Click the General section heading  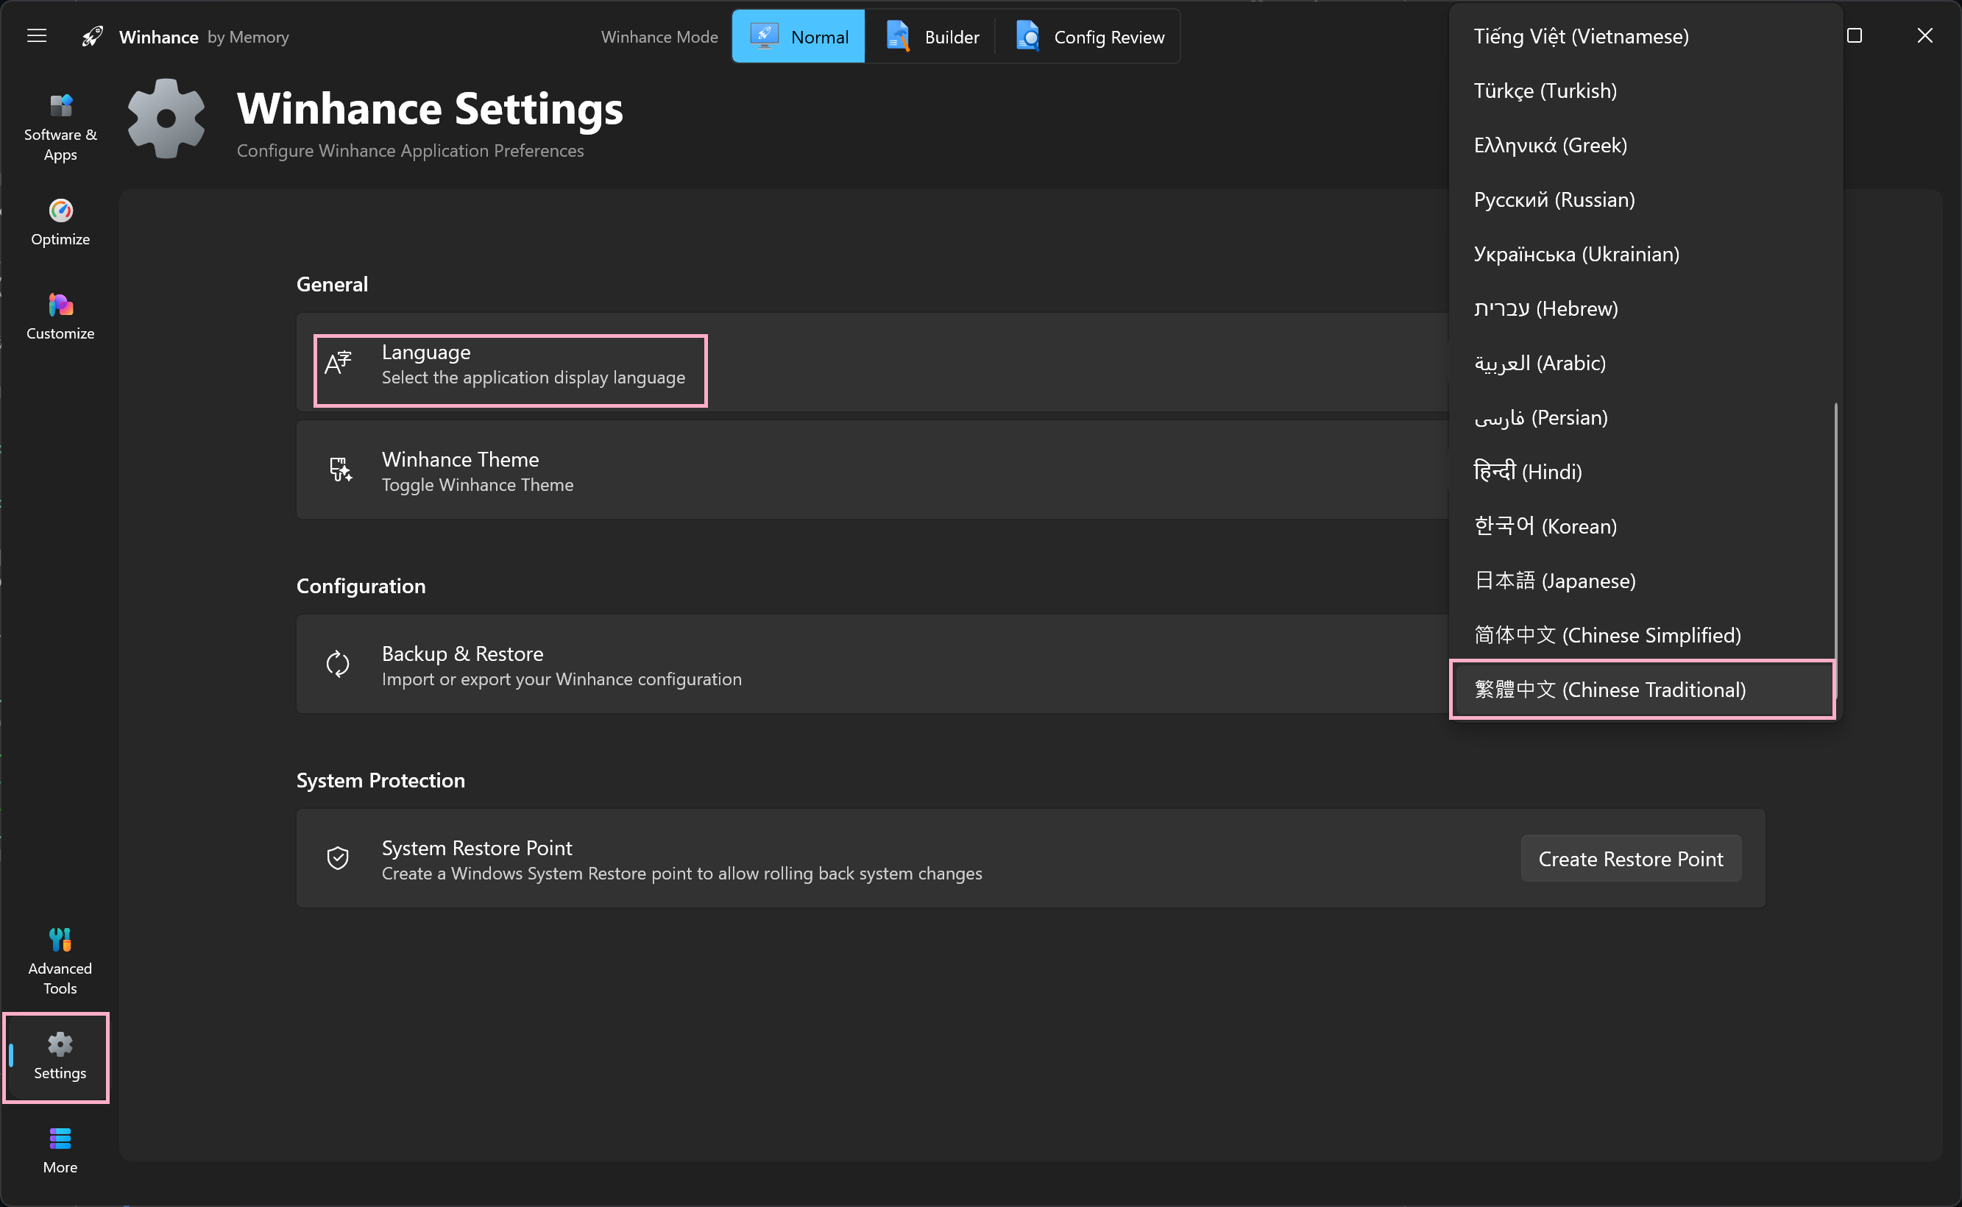[x=332, y=284]
